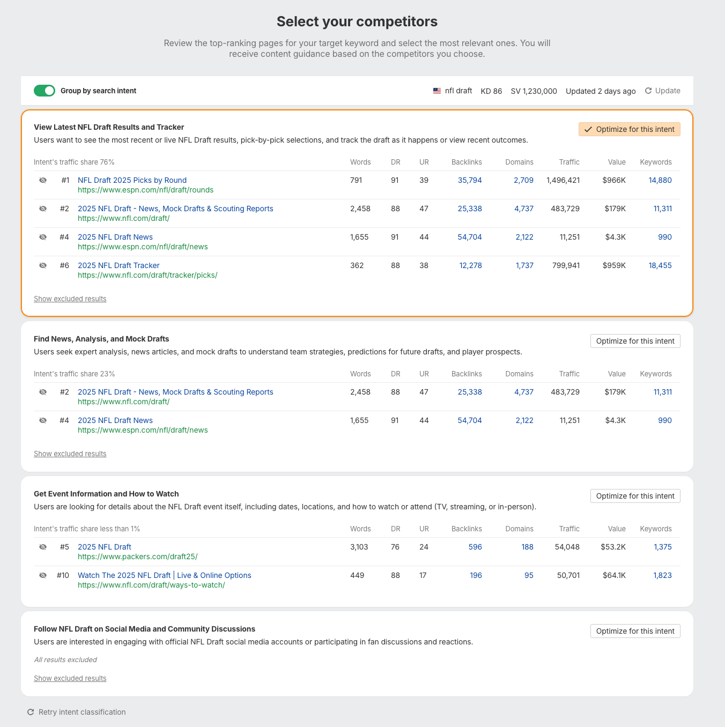Hide the packers.com 2025 NFL Draft result
This screenshot has height=727, width=725.
pos(43,547)
